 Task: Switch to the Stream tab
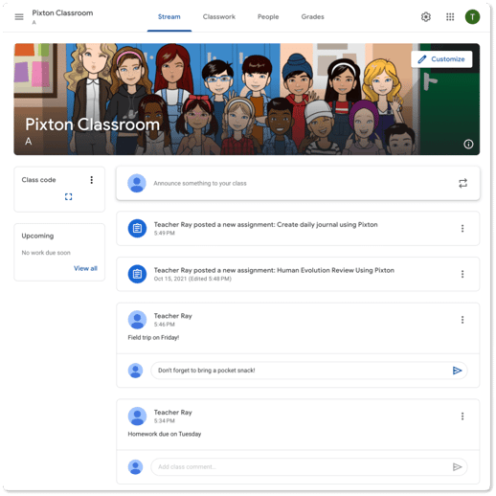(169, 17)
